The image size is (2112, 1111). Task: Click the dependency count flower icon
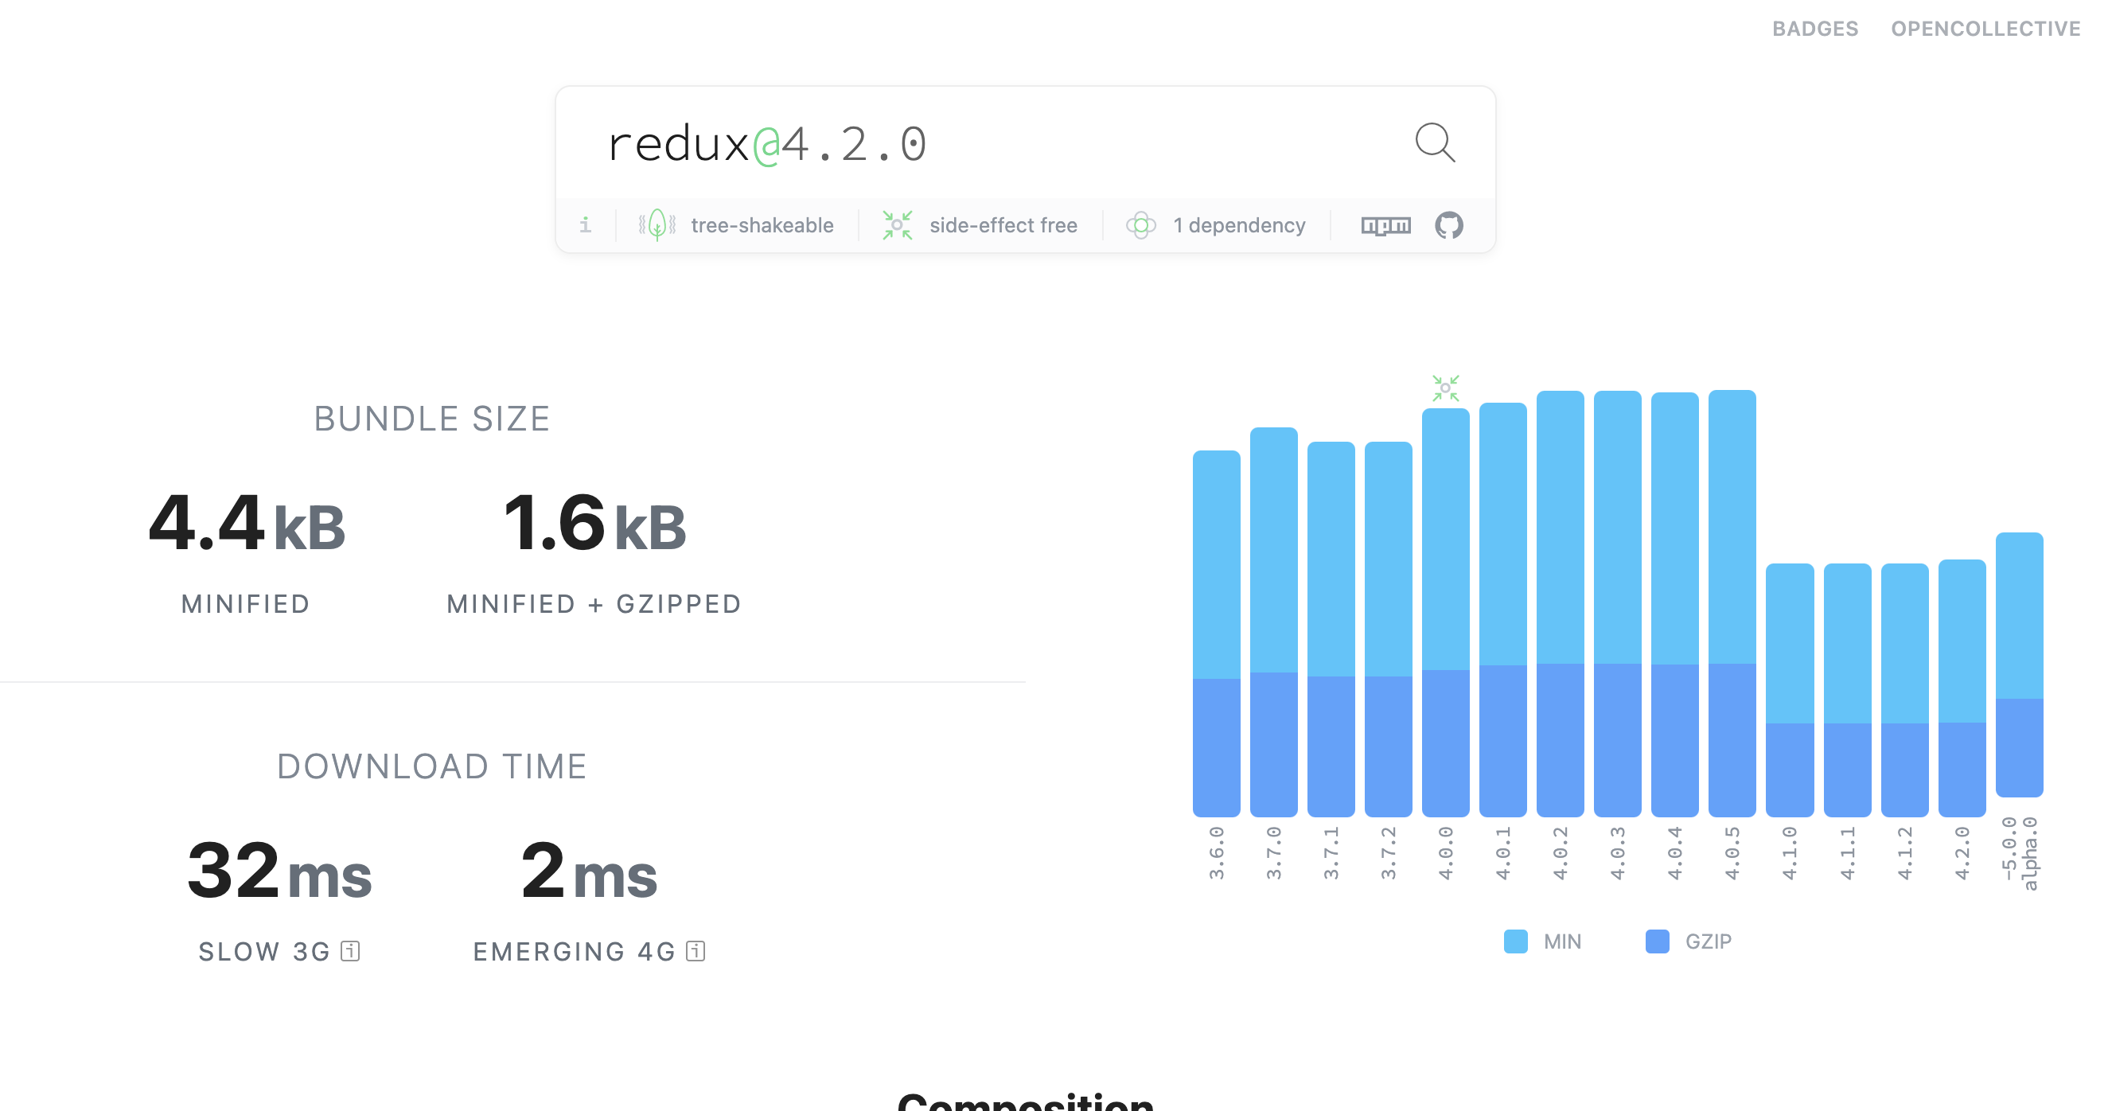click(1140, 224)
